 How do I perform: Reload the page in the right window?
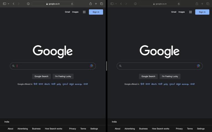(179, 4)
